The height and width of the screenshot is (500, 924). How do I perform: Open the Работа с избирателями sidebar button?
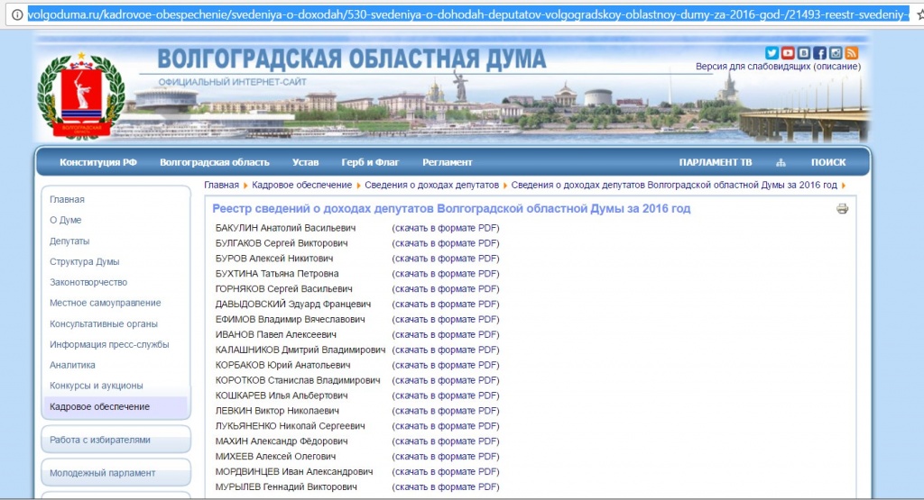[x=116, y=440]
